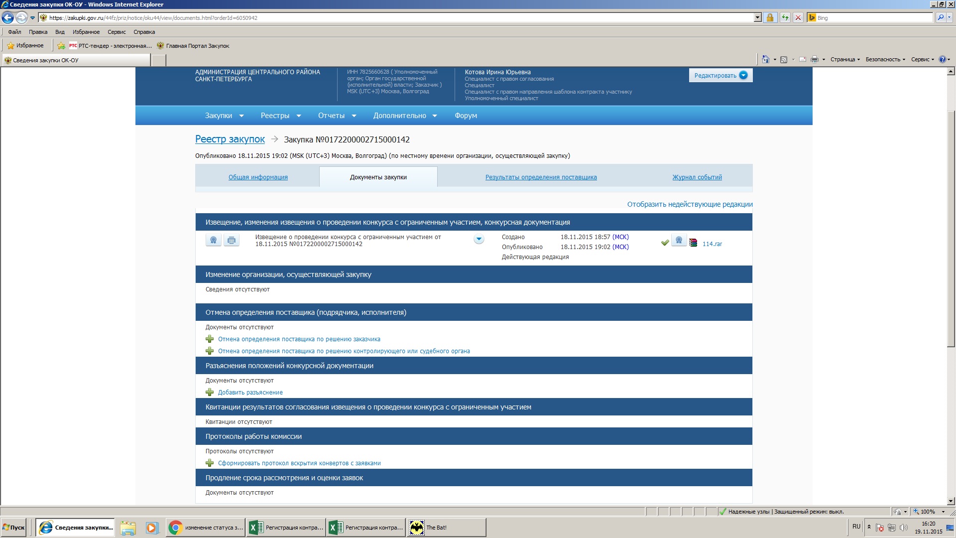Screen dimensions: 956x538
Task: Click the IE Print toolbar icon
Action: pos(814,59)
